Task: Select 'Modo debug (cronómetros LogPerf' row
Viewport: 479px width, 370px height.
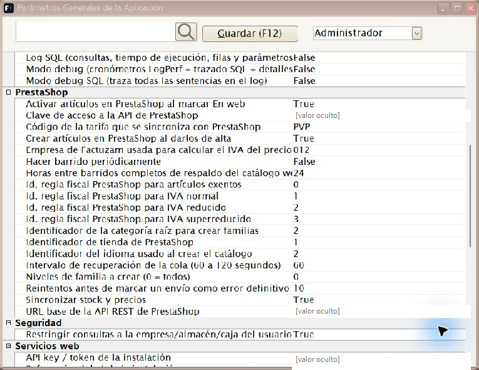Action: [x=240, y=69]
